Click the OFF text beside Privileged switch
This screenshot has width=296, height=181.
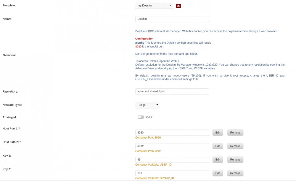(x=149, y=118)
